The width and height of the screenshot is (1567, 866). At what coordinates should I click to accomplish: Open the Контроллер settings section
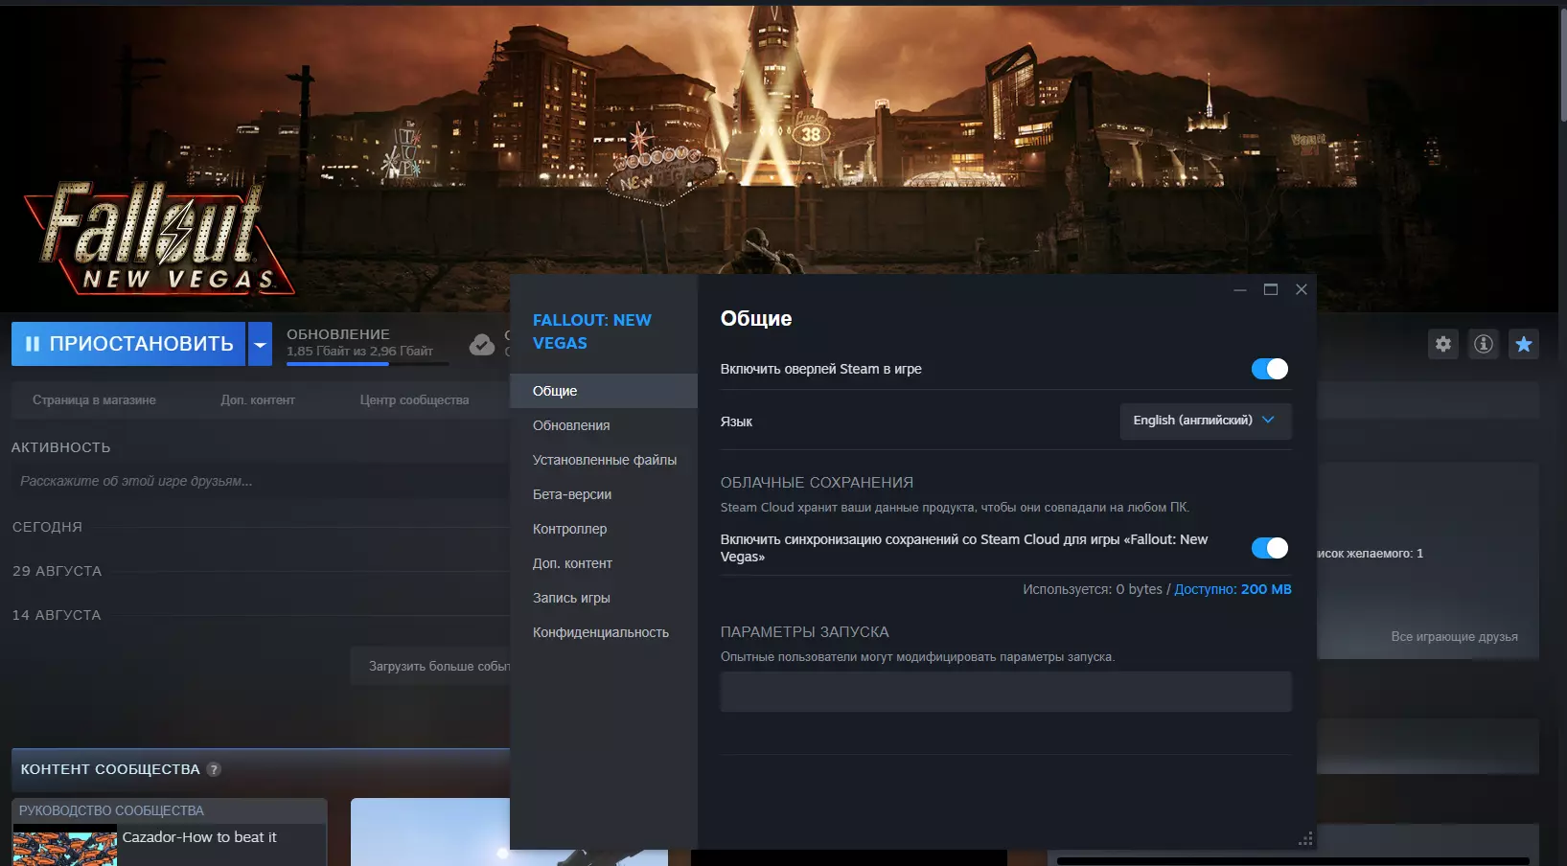click(x=604, y=529)
